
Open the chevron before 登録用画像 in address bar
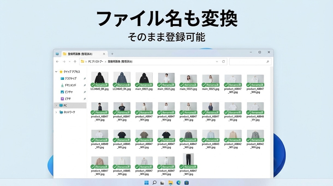(x=105, y=62)
